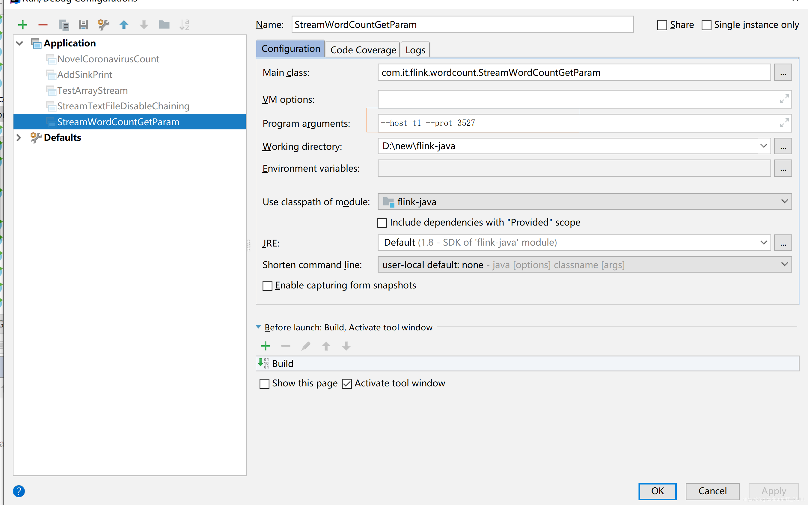Image resolution: width=808 pixels, height=505 pixels.
Task: Select the Build task in before-launch list
Action: pyautogui.click(x=527, y=363)
